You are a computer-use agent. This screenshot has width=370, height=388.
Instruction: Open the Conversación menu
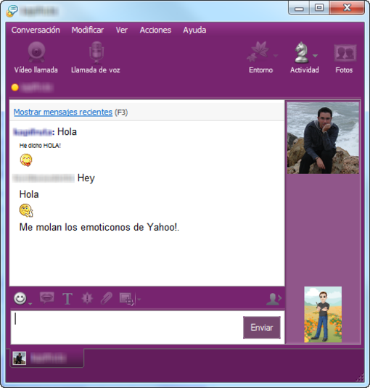pos(36,30)
